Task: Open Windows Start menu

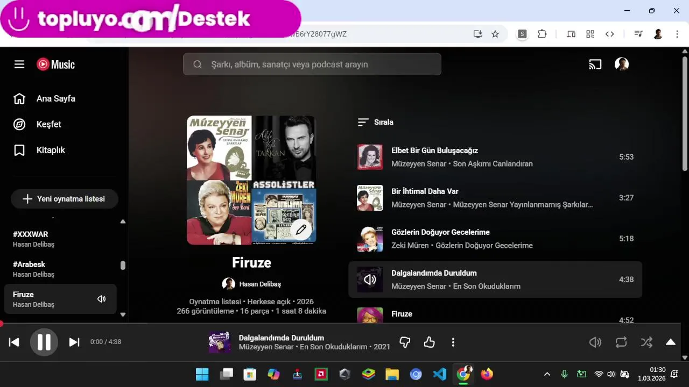Action: [202, 374]
